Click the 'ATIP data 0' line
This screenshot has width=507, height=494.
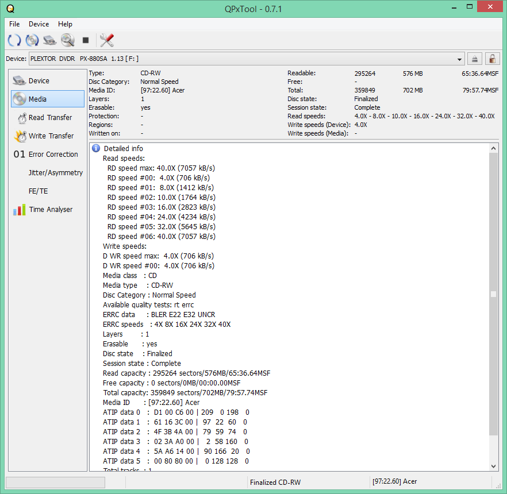(176, 412)
